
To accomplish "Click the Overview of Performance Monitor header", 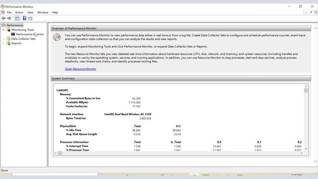I will pyautogui.click(x=181, y=28).
